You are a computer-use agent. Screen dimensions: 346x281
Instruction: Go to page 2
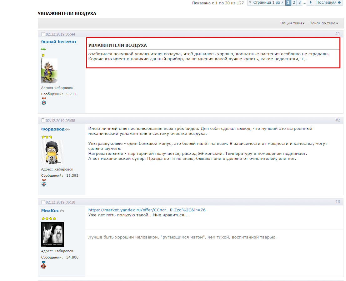click(x=294, y=2)
